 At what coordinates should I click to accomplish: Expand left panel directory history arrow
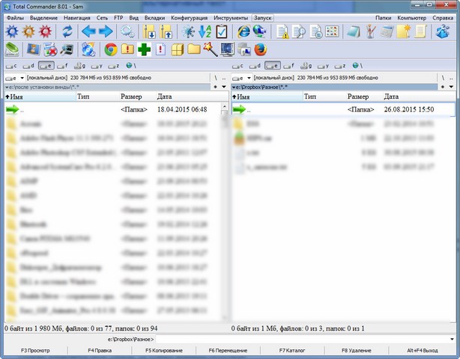pyautogui.click(x=224, y=87)
